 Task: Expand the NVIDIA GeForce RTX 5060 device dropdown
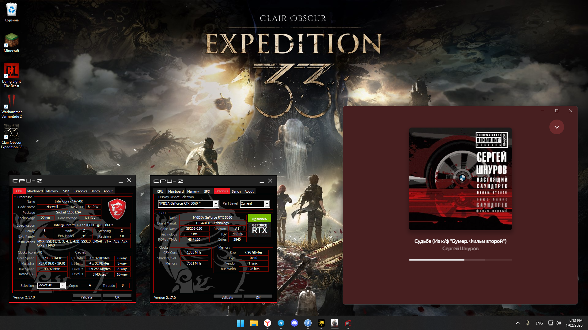tap(216, 204)
